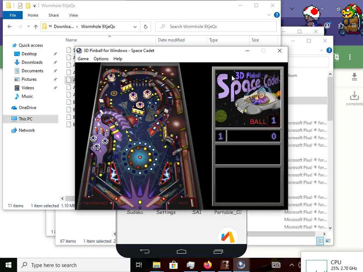Click horizontal scroll left arrow in Wormhole window
Viewport: 363px width, 272px height.
point(62,198)
